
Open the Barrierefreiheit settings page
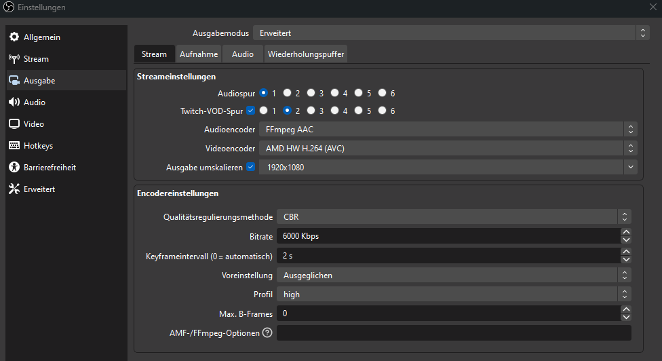66,167
